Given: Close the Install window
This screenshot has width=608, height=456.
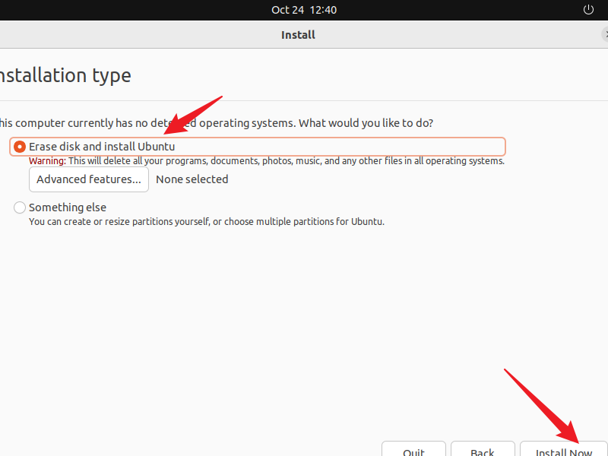Looking at the screenshot, I should (x=605, y=34).
